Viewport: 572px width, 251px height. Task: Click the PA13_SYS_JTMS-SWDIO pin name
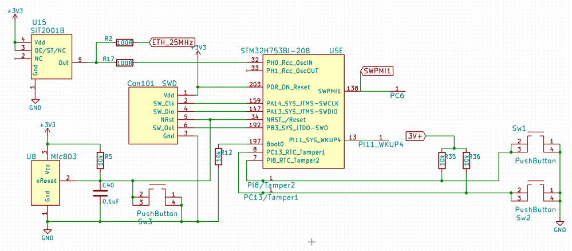302,111
